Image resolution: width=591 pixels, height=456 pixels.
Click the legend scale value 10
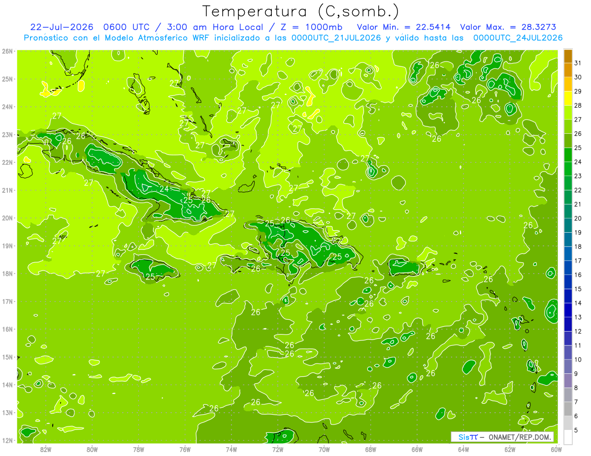pos(578,360)
